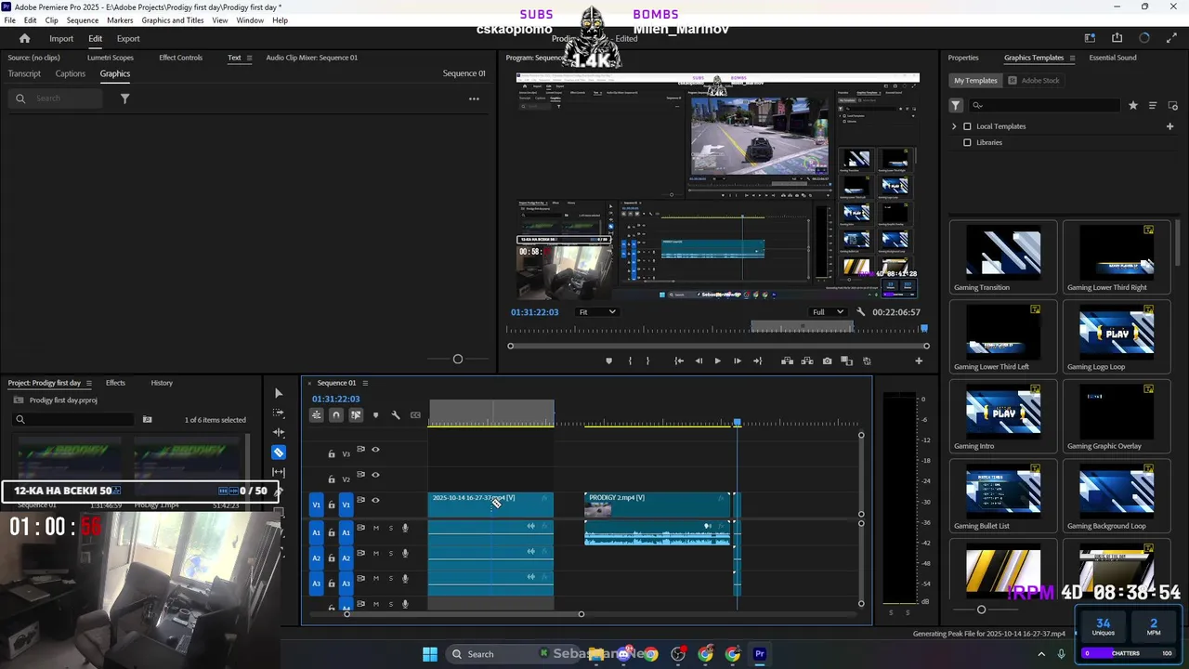Click Add Marker in Program Monitor
The height and width of the screenshot is (669, 1189).
click(609, 361)
